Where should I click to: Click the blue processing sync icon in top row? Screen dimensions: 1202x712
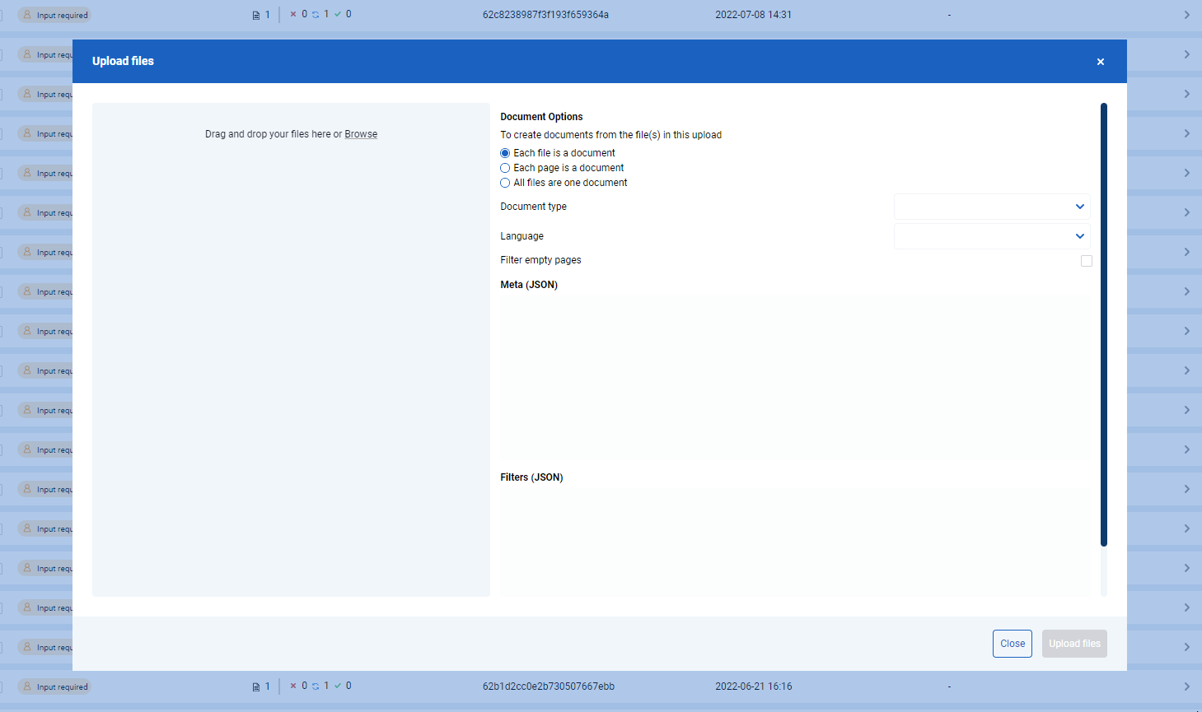[x=316, y=15]
